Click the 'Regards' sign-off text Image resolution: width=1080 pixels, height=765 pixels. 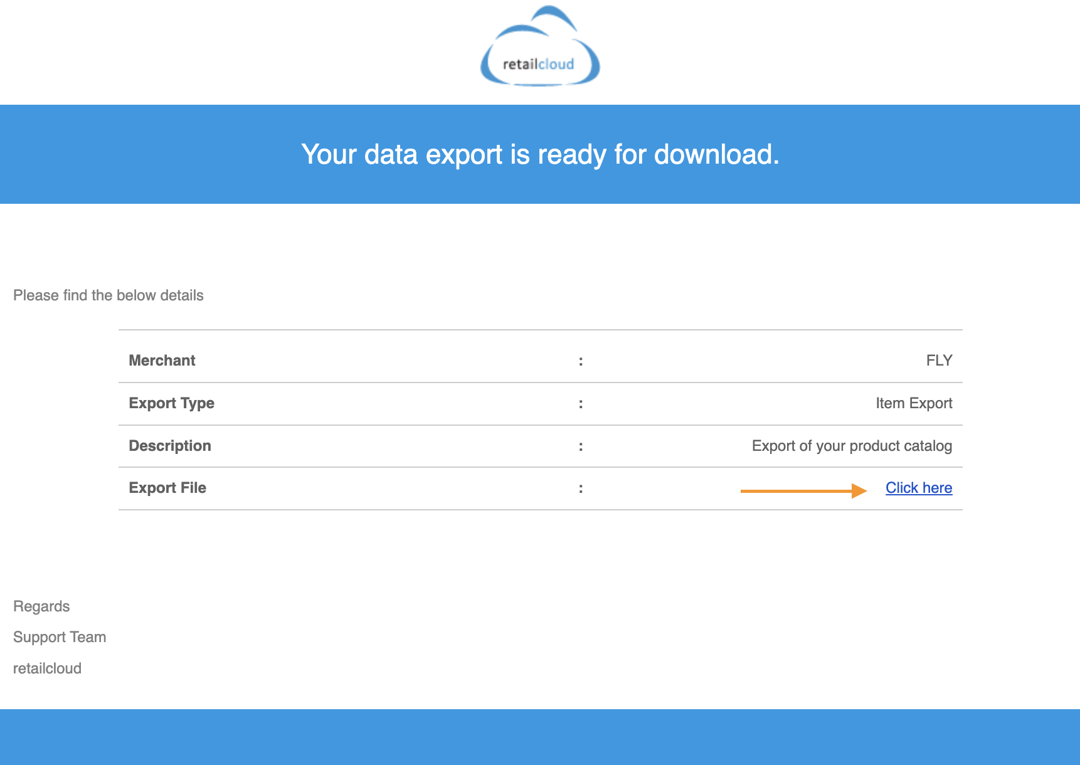(41, 606)
